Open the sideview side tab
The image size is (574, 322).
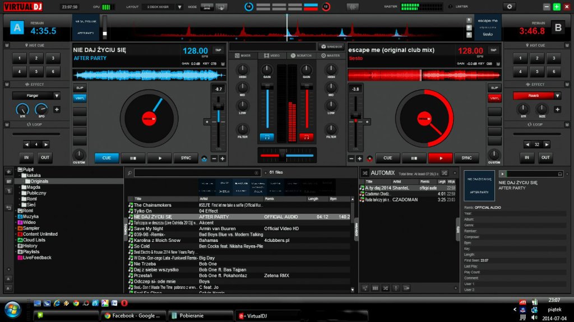coord(357,229)
